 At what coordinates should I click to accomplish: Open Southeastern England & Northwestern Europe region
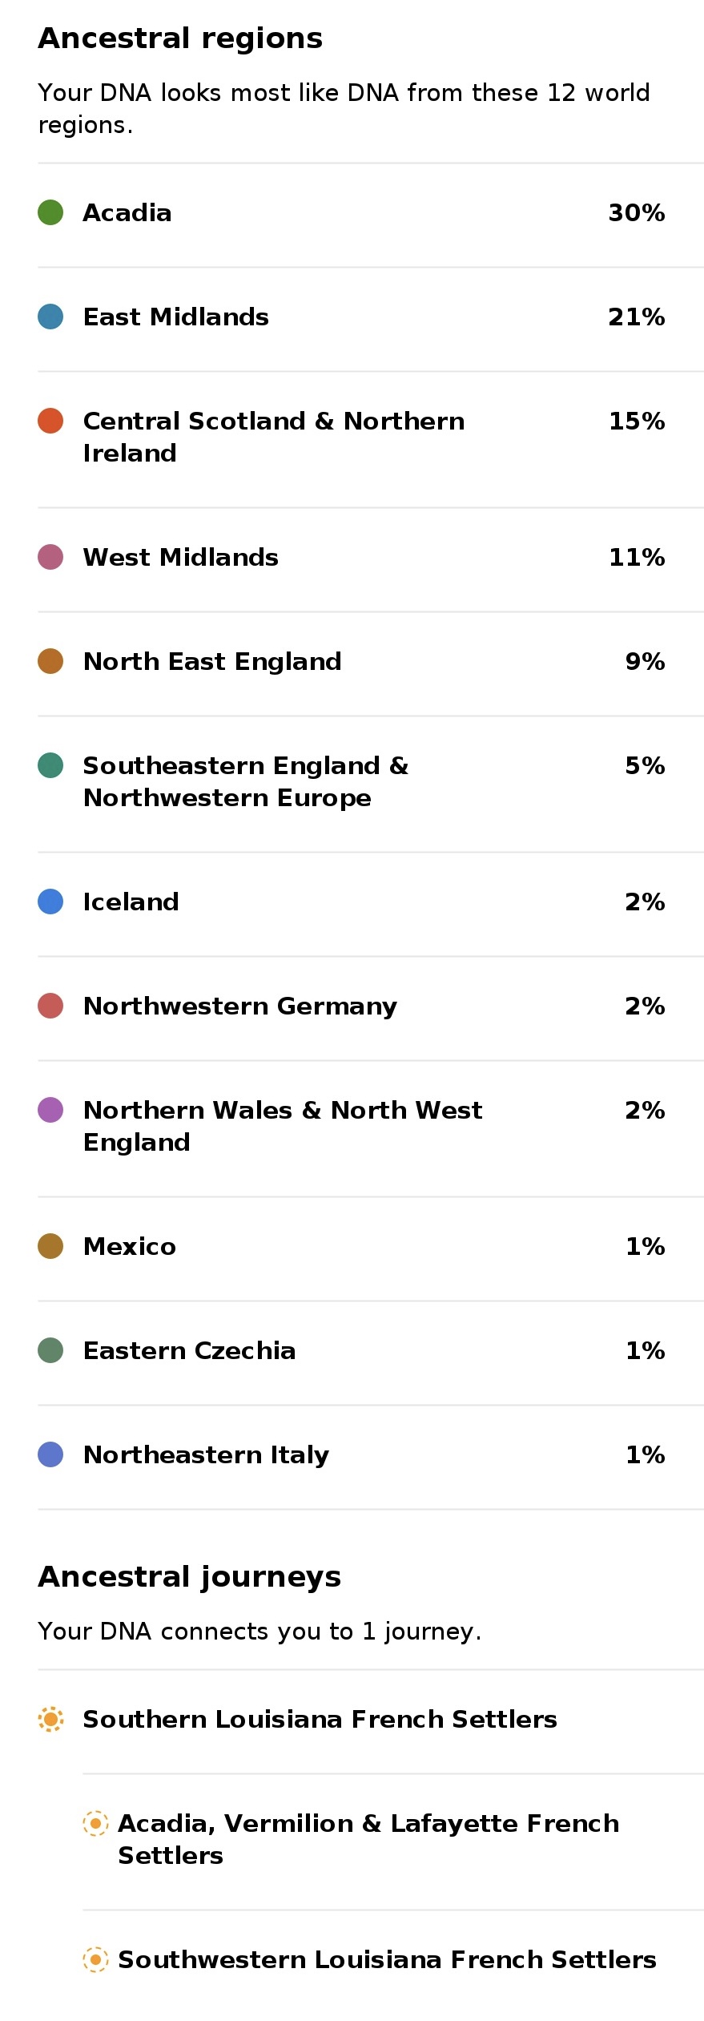pos(371,784)
